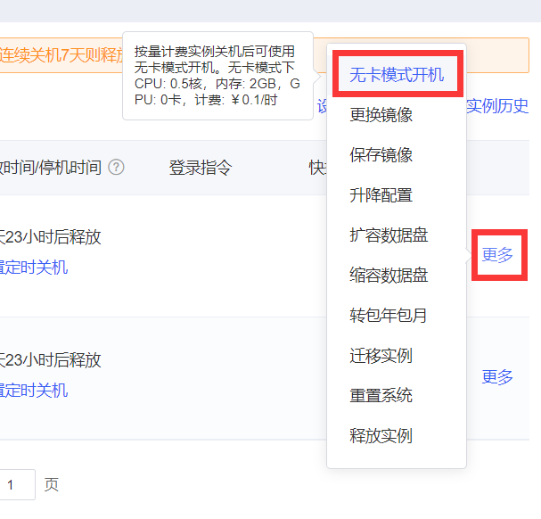This screenshot has width=541, height=519.
Task: Click the help icon beside 停机时间 header
Action: (x=116, y=168)
